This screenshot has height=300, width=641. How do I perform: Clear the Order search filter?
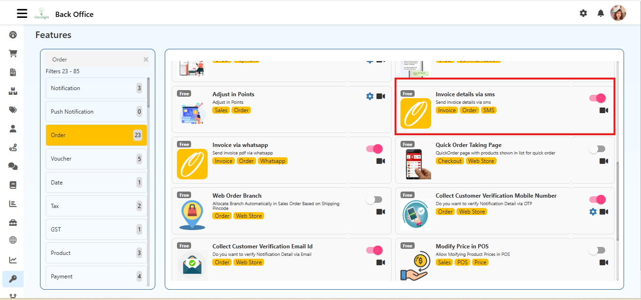click(x=146, y=60)
